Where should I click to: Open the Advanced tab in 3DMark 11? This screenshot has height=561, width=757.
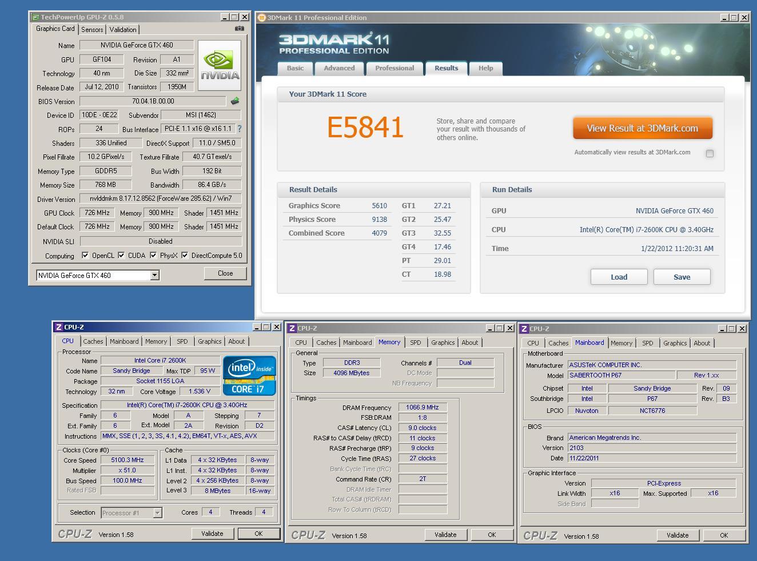point(339,68)
